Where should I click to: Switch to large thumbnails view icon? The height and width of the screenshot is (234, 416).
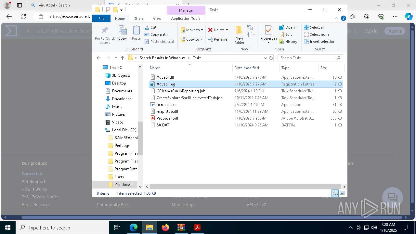coord(342,193)
